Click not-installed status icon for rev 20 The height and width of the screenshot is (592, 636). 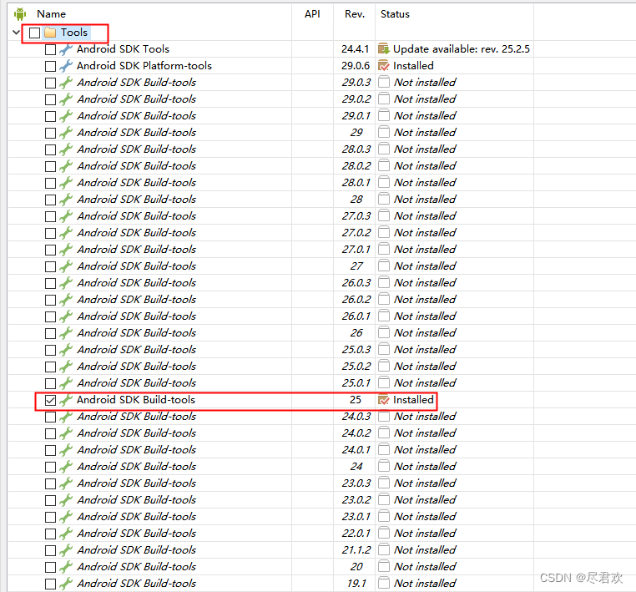pyautogui.click(x=383, y=567)
